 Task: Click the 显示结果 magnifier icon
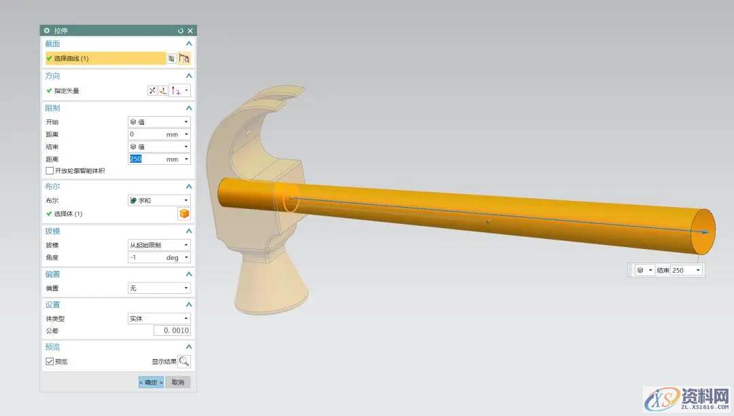(184, 362)
